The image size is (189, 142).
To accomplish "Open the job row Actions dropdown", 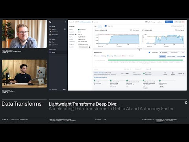I will tap(181, 73).
